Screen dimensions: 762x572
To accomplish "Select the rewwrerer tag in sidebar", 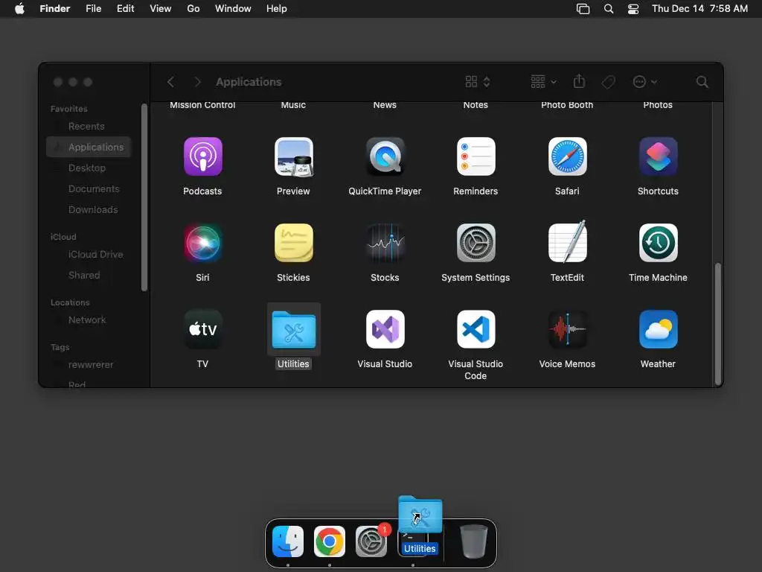I will click(89, 365).
